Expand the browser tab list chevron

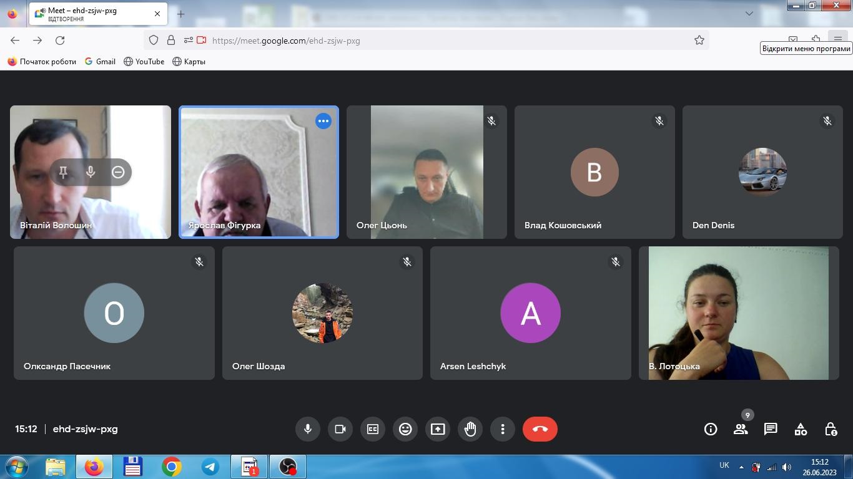(x=749, y=14)
